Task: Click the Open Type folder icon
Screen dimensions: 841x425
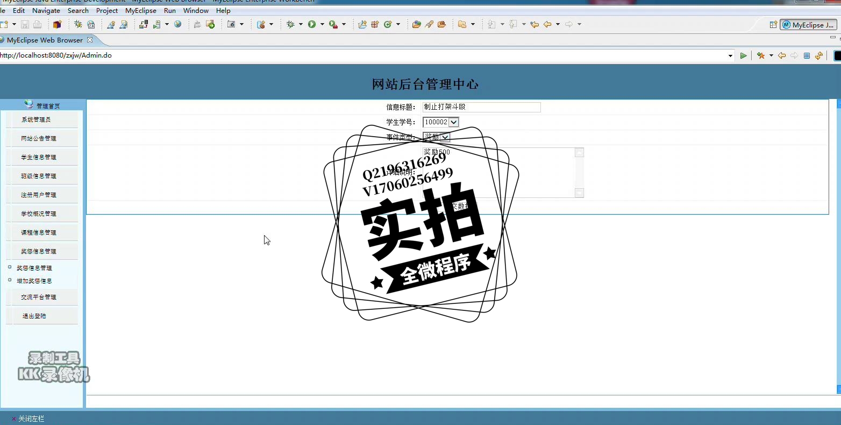Action: 416,24
